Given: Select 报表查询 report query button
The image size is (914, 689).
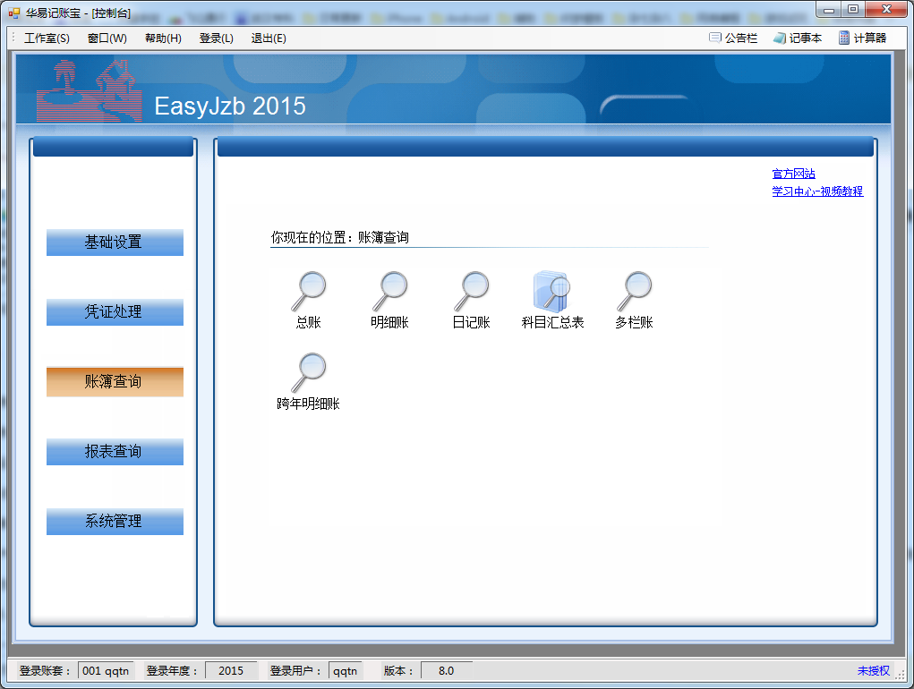Looking at the screenshot, I should 115,452.
